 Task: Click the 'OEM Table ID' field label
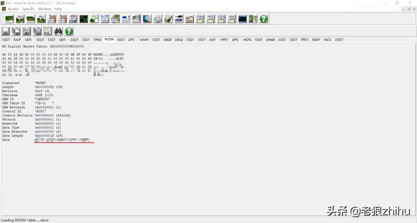click(13, 103)
